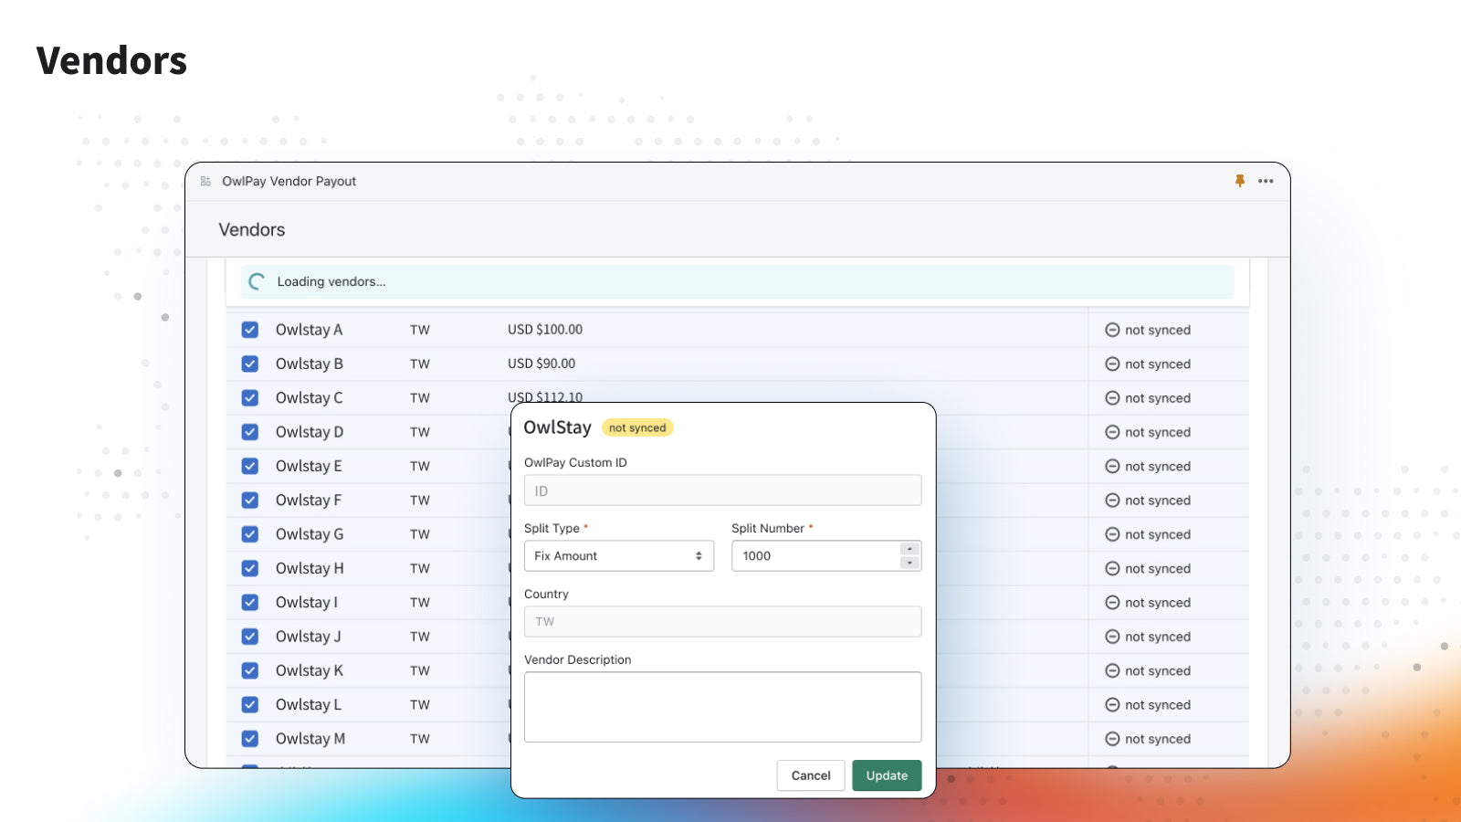Click the OwlPay Custom ID input field
The height and width of the screenshot is (822, 1461).
tap(722, 490)
